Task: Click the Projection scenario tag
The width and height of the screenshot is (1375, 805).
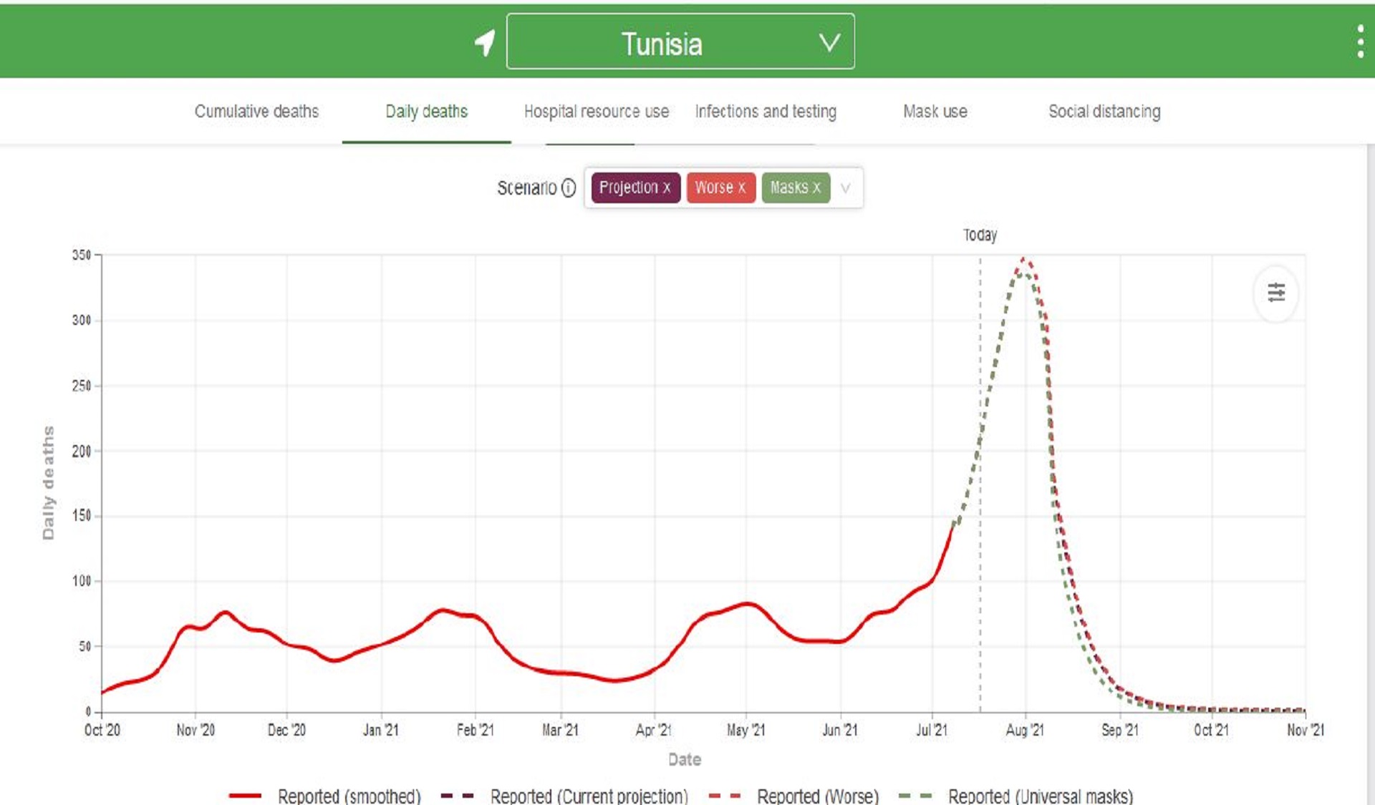Action: [x=636, y=187]
